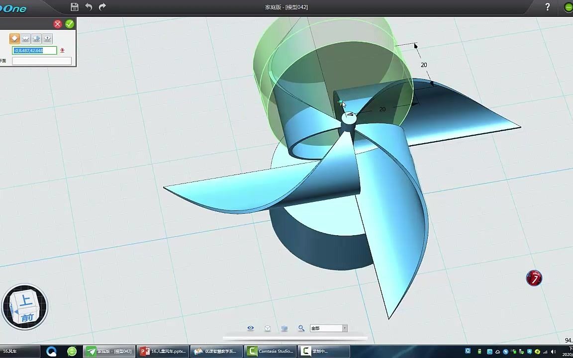Click the blue L tray icon
Screen dimensions: 573x358
(x=489, y=352)
